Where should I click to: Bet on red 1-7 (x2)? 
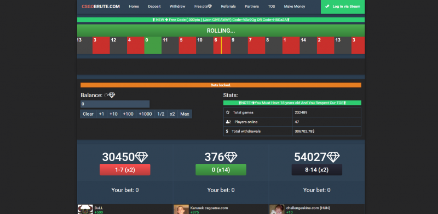(125, 170)
